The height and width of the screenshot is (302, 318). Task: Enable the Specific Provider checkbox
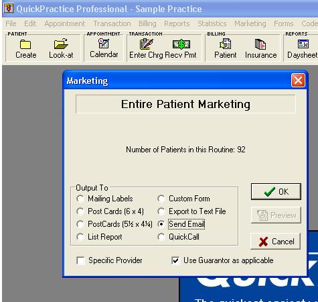80,260
